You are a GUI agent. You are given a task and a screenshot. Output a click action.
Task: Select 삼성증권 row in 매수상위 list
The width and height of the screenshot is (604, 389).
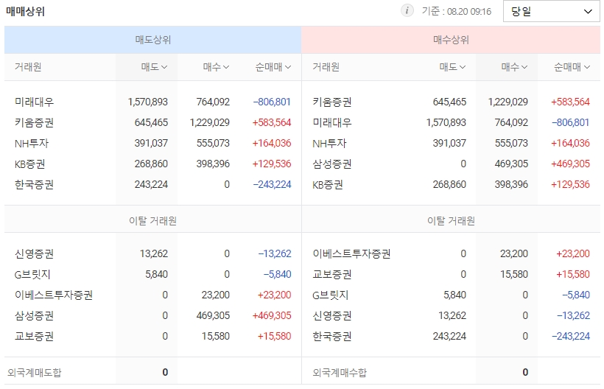click(x=451, y=164)
